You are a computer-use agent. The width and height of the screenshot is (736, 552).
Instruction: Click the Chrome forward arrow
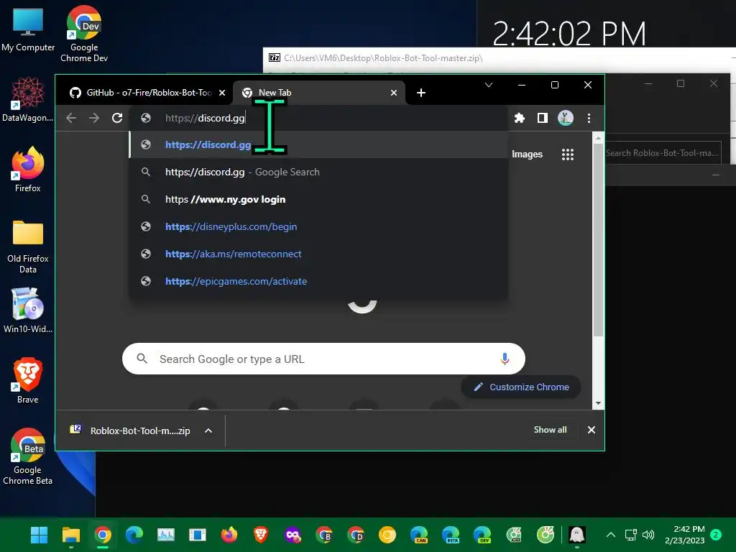(x=94, y=118)
